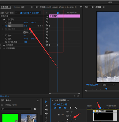Click the program monitor playhead scrubber
The image size is (119, 122).
[x=106, y=89]
